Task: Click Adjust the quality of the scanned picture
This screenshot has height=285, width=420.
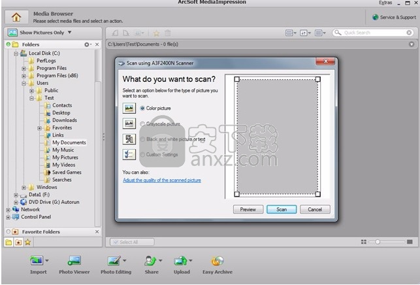Action: tap(162, 180)
